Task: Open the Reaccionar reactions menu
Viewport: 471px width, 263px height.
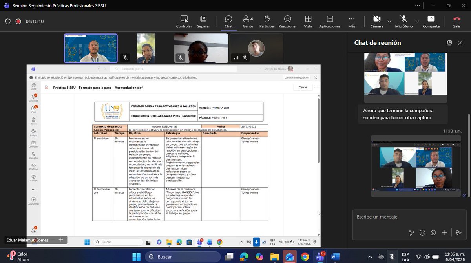Action: [287, 21]
